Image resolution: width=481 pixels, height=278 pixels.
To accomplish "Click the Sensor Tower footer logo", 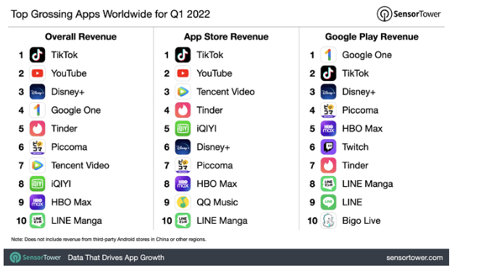I will click(35, 258).
